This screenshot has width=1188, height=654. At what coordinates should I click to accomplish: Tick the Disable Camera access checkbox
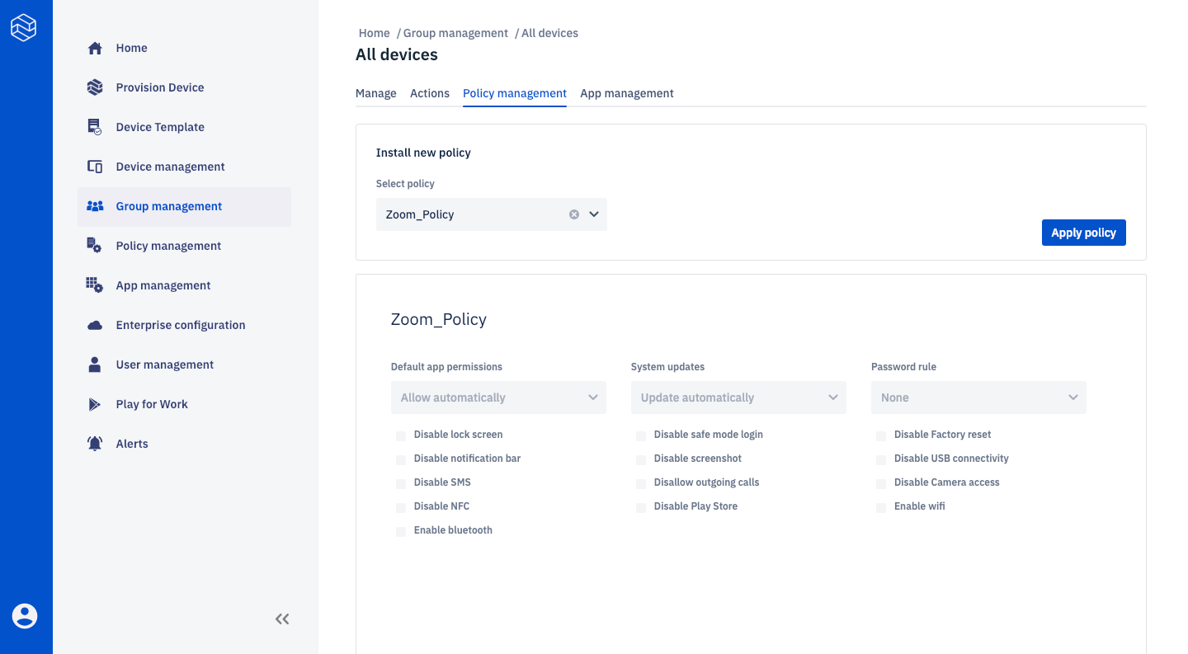(881, 483)
